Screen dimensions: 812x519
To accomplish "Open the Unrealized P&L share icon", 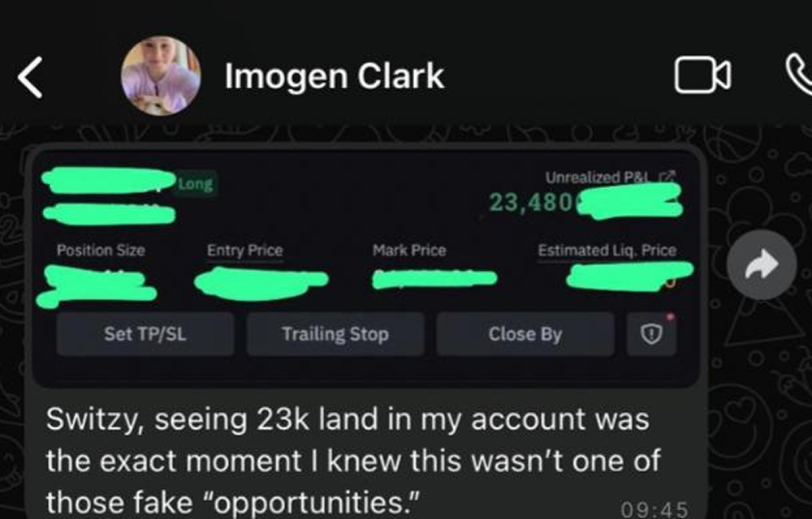I will click(668, 177).
